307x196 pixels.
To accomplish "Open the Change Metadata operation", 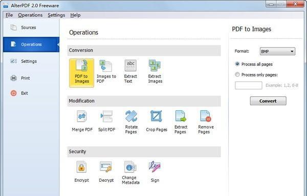I will click(130, 173).
